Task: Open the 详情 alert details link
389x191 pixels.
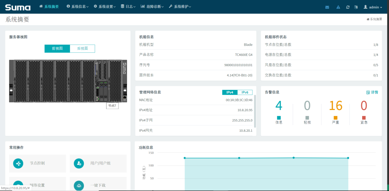Action: (x=372, y=92)
